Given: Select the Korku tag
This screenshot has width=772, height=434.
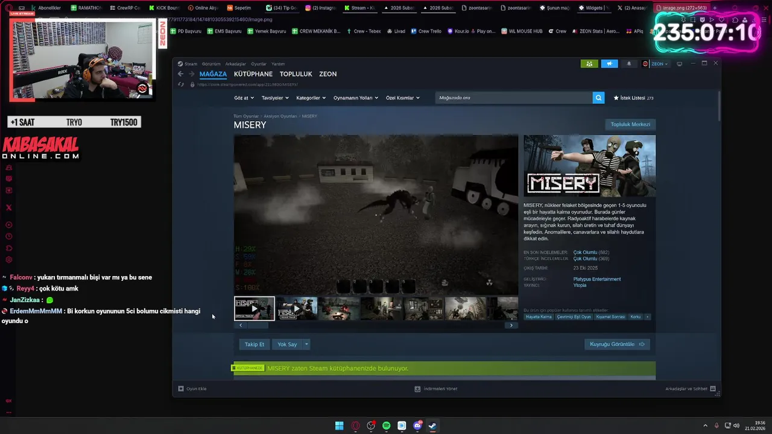Looking at the screenshot, I should (x=636, y=316).
